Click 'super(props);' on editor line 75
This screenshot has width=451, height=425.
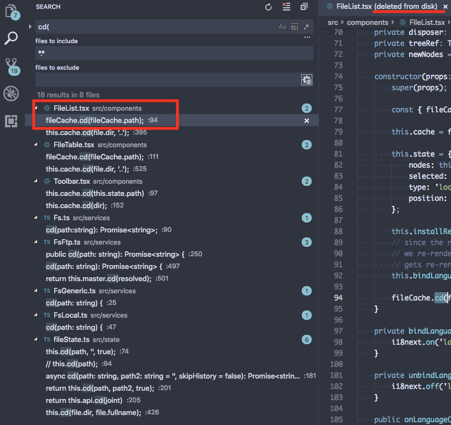pos(419,87)
